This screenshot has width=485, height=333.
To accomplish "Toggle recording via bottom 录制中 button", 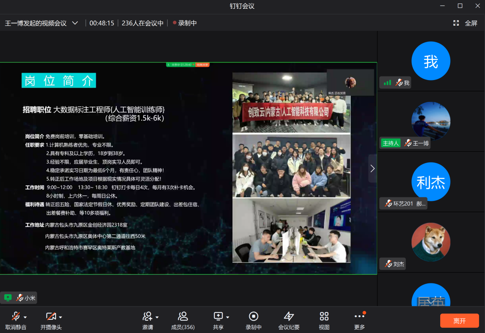I will click(254, 321).
